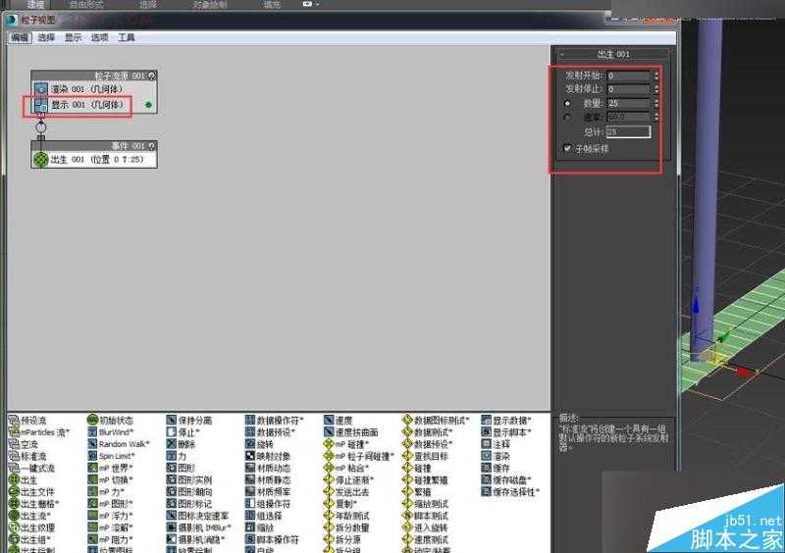Toggle the 子帧采样 checkbox

[x=567, y=148]
